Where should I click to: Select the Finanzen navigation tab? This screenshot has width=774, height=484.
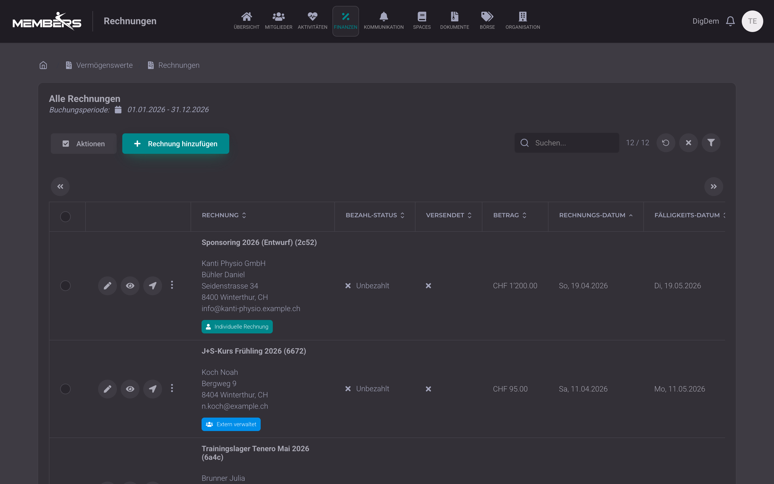coord(345,21)
